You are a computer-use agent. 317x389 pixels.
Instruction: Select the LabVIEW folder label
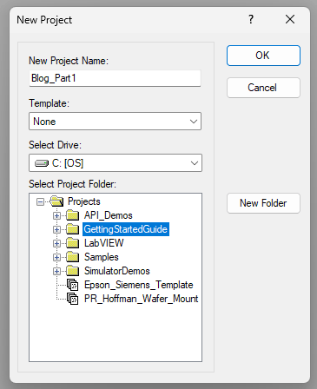(x=104, y=243)
